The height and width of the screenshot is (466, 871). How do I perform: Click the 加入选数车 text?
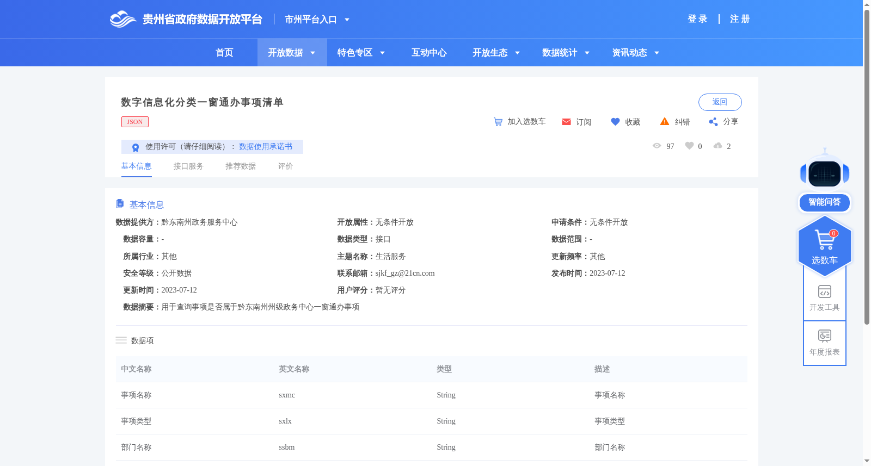click(x=526, y=122)
